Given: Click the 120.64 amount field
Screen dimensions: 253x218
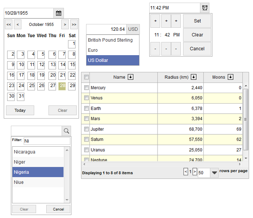Looking at the screenshot, I should [x=106, y=29].
